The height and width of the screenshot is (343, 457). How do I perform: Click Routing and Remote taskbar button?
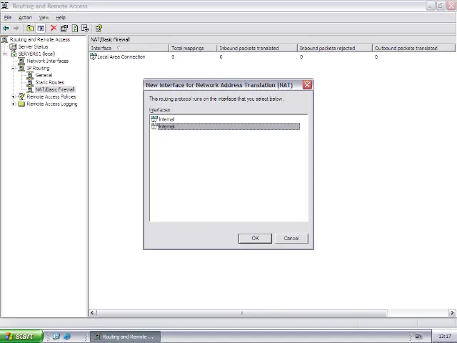pyautogui.click(x=125, y=337)
